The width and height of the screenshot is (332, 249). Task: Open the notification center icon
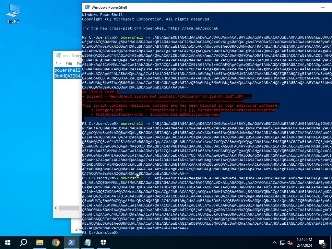click(x=322, y=243)
